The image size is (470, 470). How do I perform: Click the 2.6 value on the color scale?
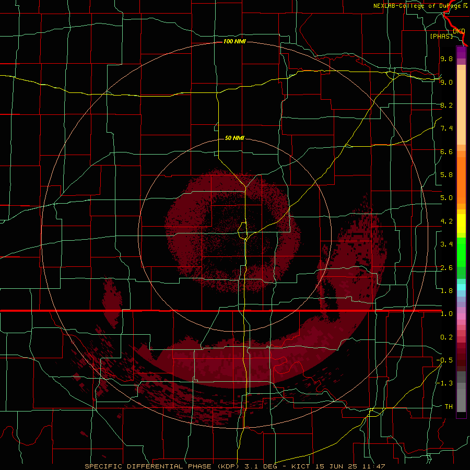point(446,267)
